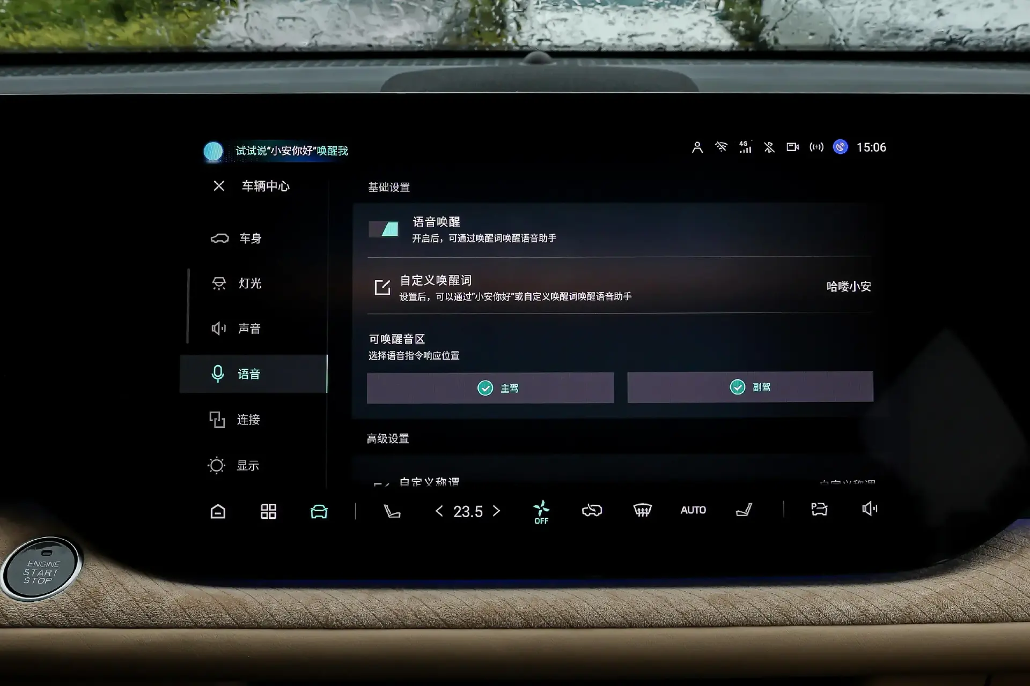Select 车身 (Body) menu item

(x=257, y=238)
